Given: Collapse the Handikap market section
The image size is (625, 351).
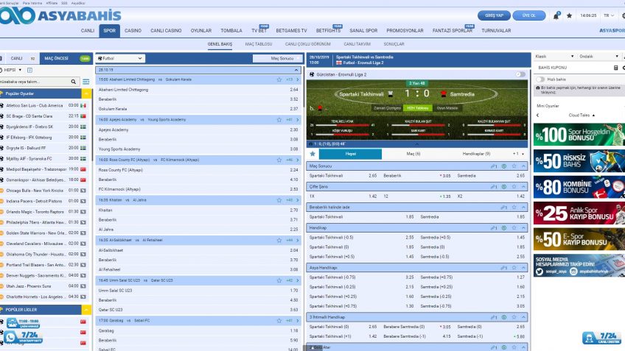Looking at the screenshot, I should pyautogui.click(x=523, y=228).
